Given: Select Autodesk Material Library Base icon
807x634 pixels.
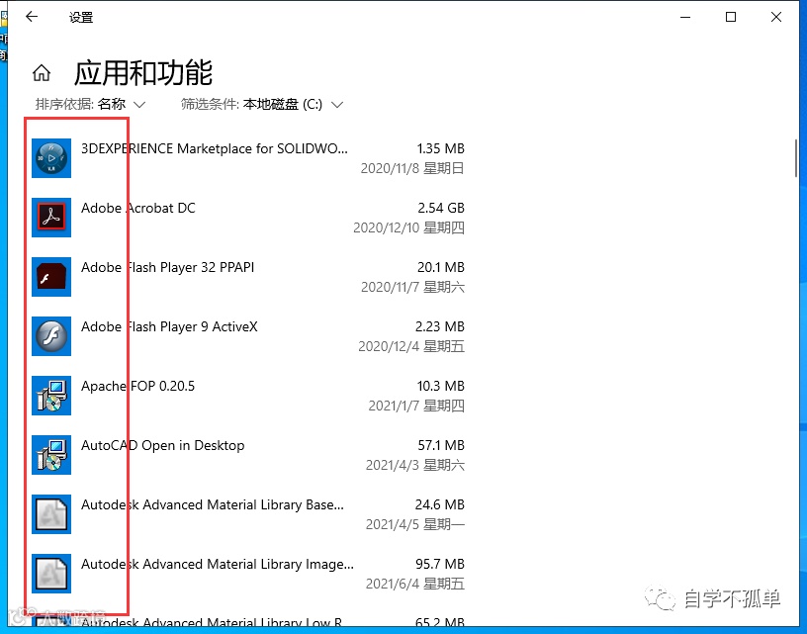Looking at the screenshot, I should pyautogui.click(x=51, y=514).
